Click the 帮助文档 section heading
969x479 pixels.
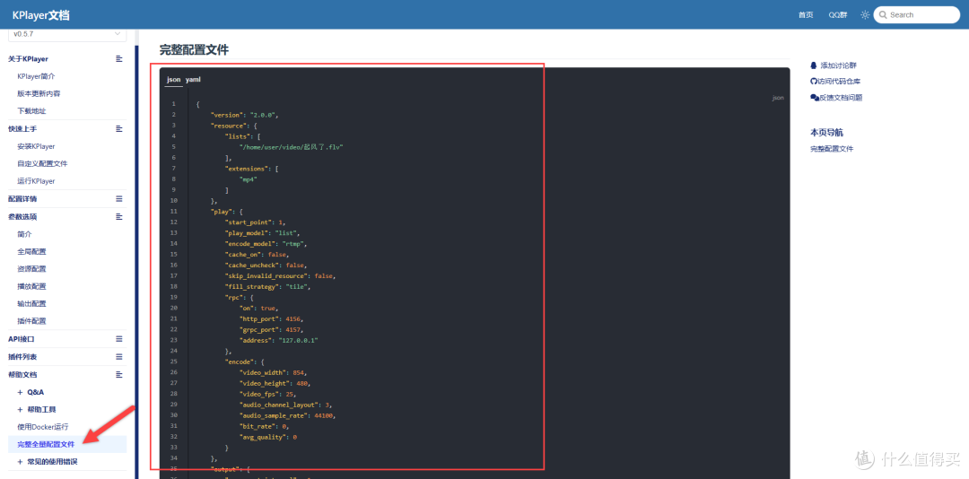point(22,374)
